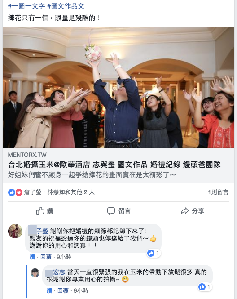
Task: Like 宏志's reply via 讚 link
Action: point(49,291)
